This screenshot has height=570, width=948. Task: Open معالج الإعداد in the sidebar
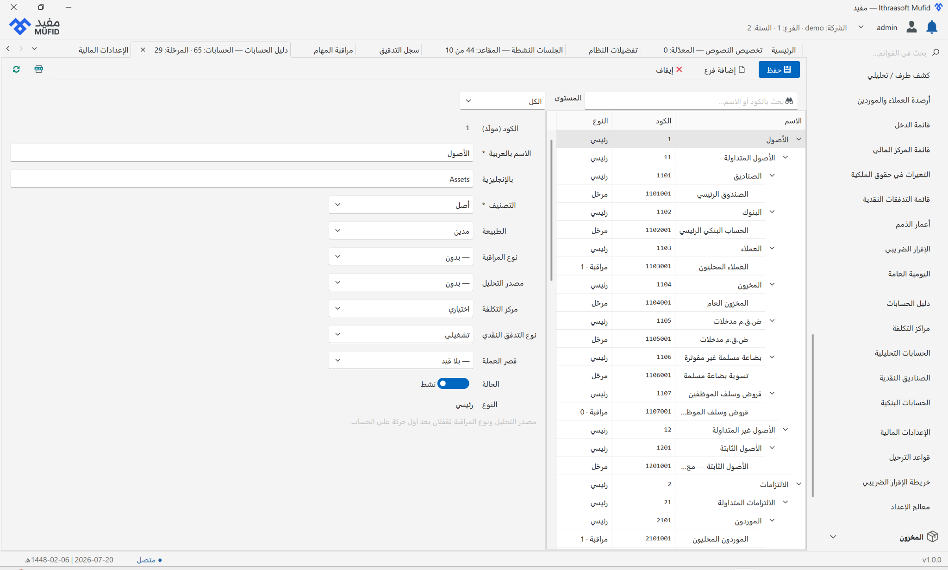(910, 507)
